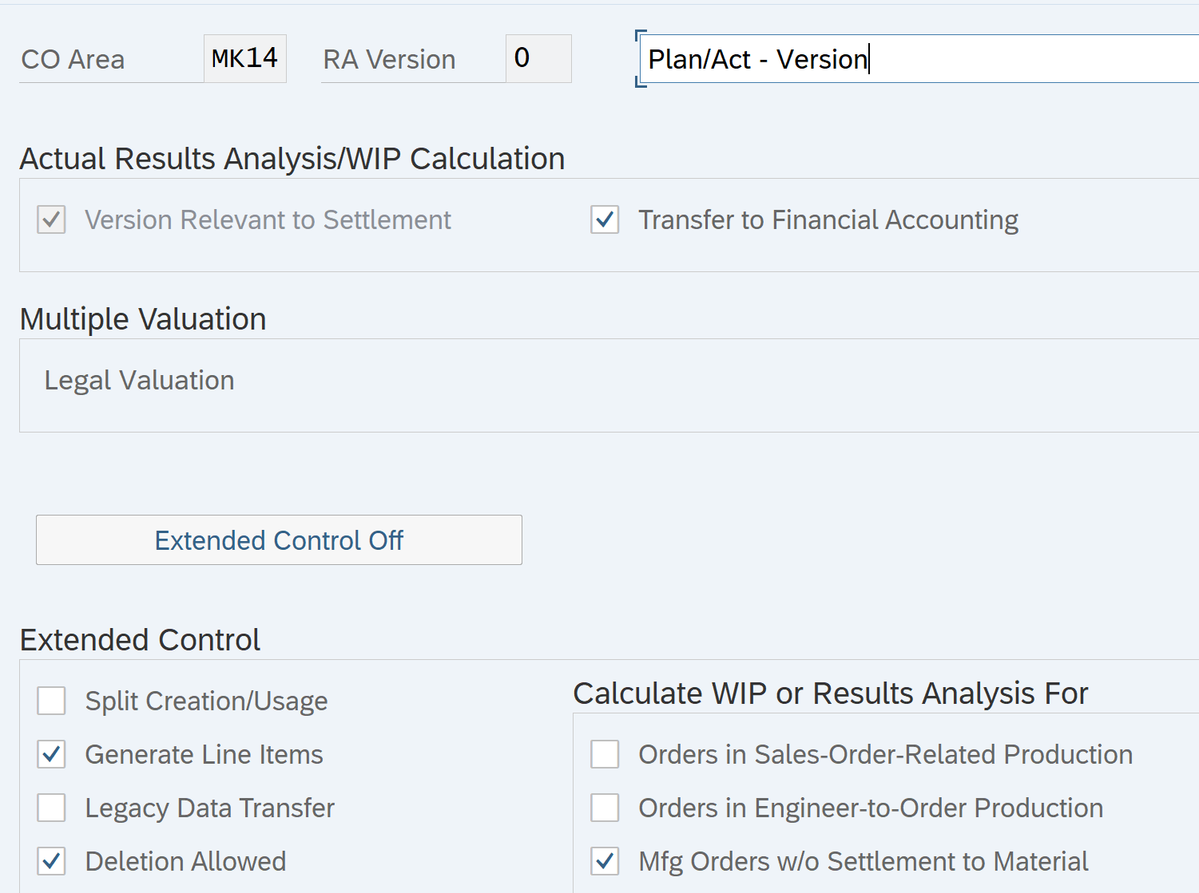This screenshot has height=893, width=1199.
Task: Disable the Deletion Allowed checkbox
Action: (x=52, y=862)
